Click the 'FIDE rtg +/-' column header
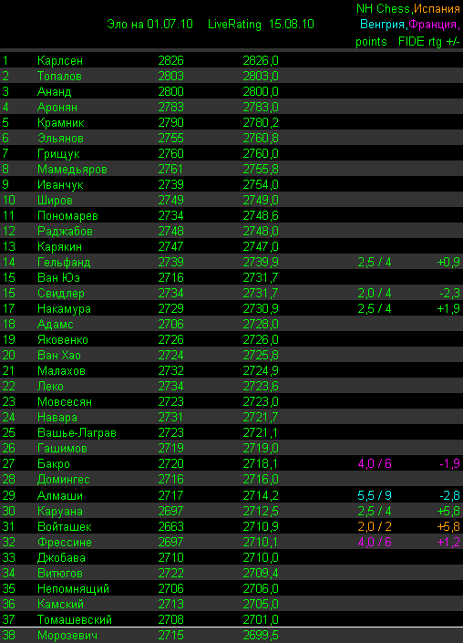Image resolution: width=463 pixels, height=643 pixels. (x=429, y=42)
